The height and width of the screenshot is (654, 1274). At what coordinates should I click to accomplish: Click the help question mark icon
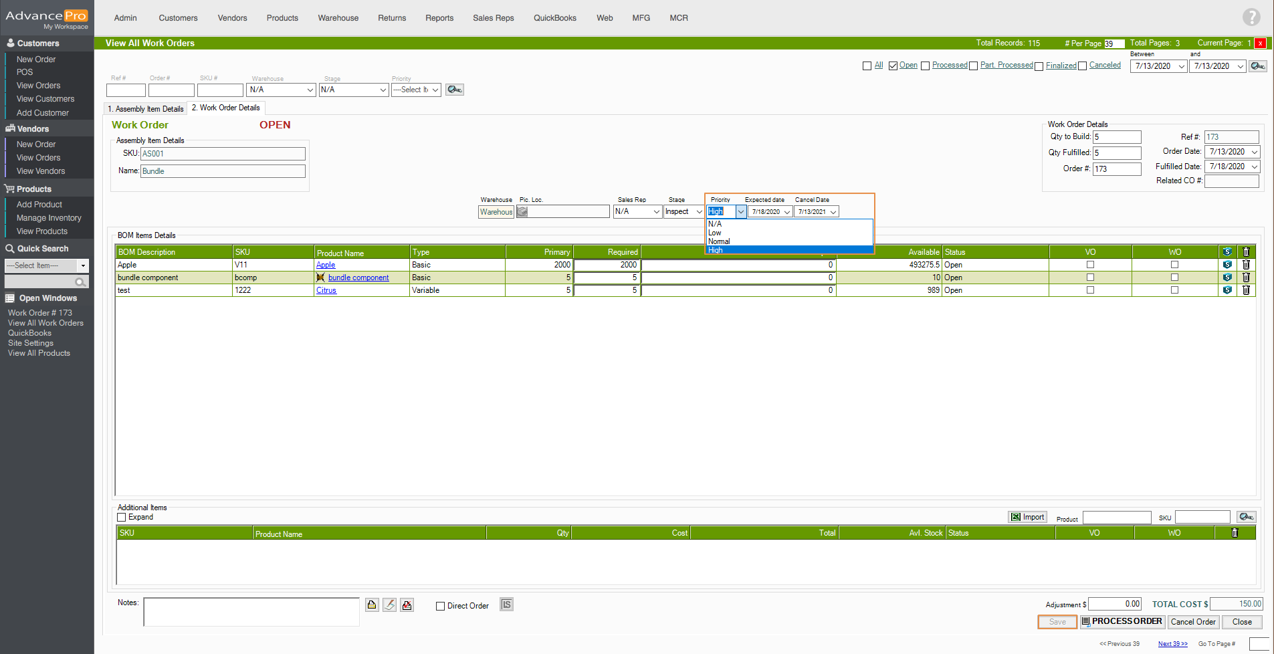[x=1251, y=17]
